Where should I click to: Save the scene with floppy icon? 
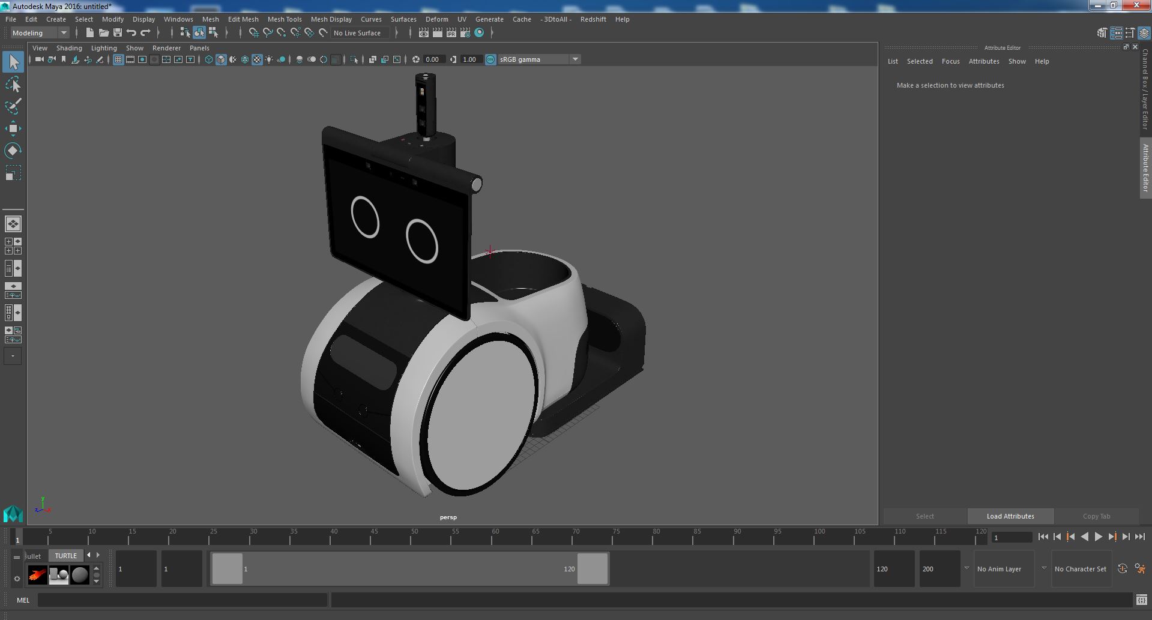pos(117,33)
